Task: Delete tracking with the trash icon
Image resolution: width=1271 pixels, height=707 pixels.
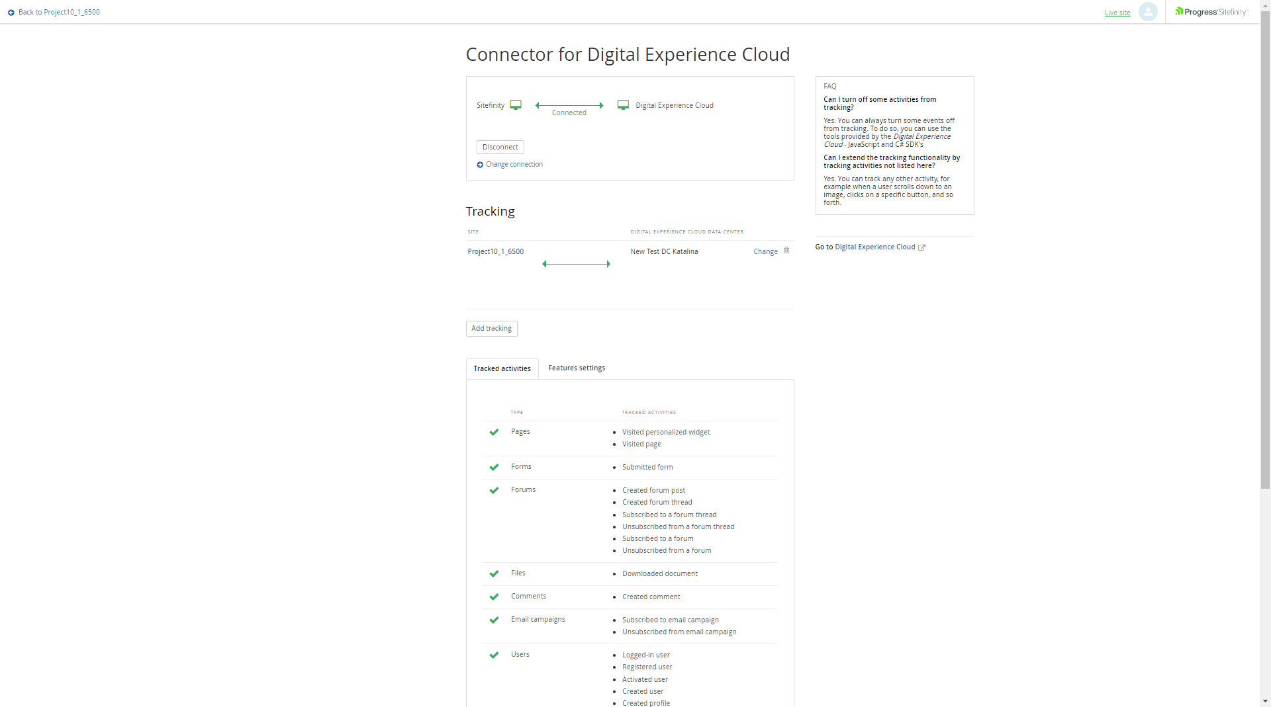Action: [786, 251]
